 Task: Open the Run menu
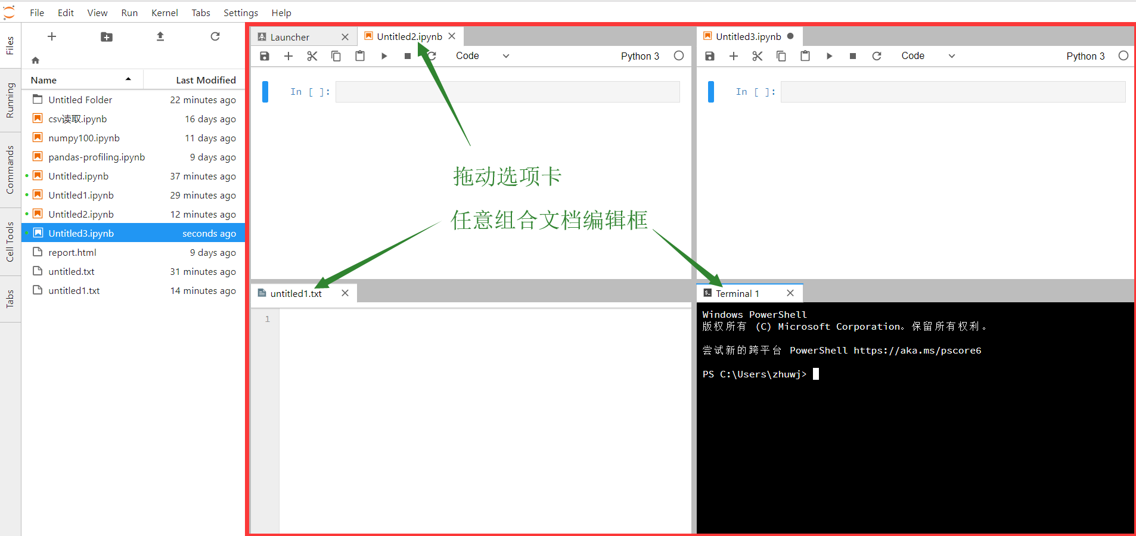click(x=129, y=13)
